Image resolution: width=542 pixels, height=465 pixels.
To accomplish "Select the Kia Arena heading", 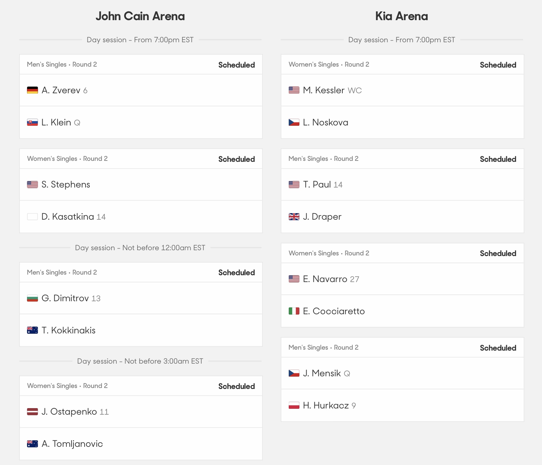I will [x=402, y=16].
